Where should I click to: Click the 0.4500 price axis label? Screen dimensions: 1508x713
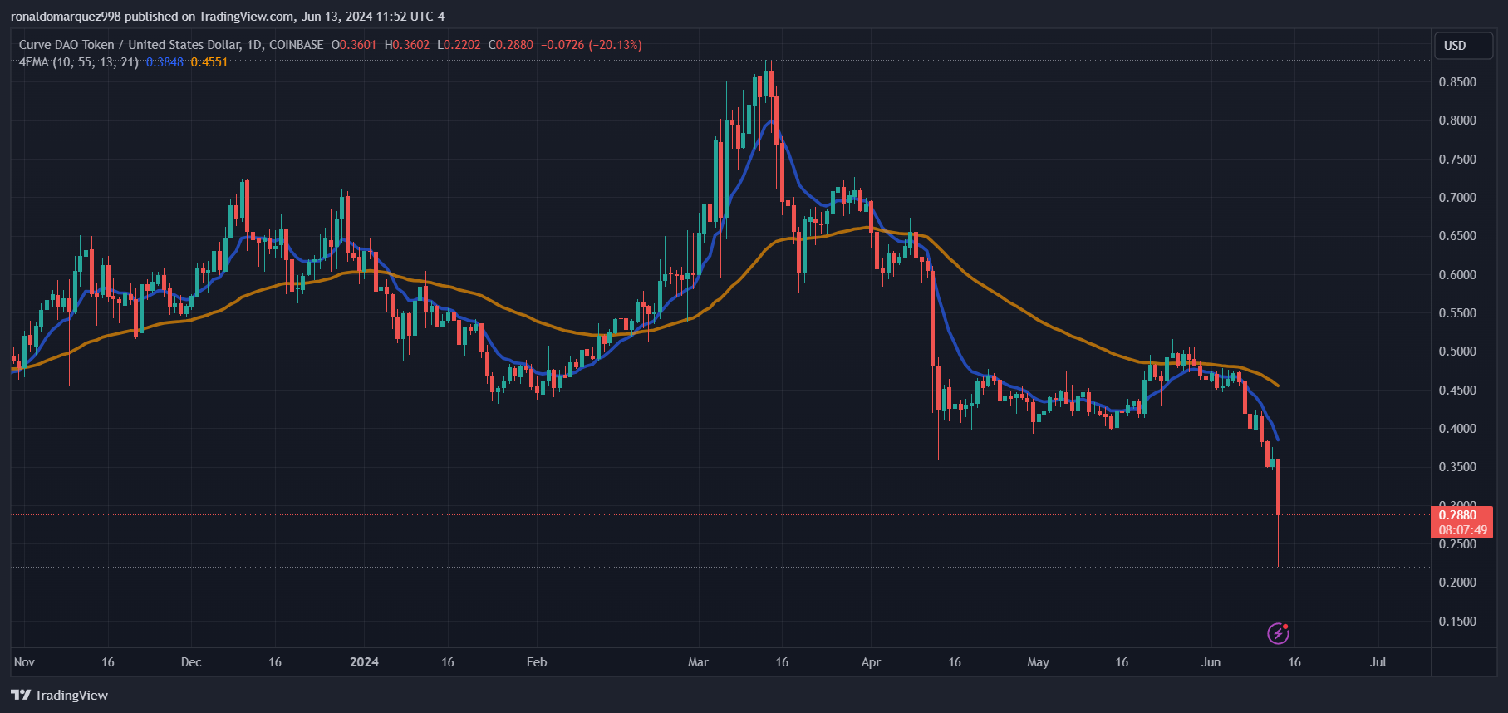[1457, 391]
